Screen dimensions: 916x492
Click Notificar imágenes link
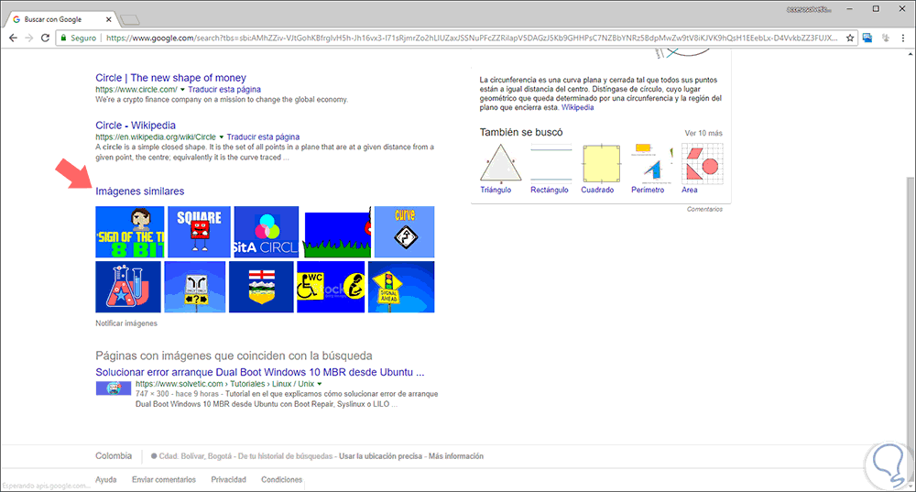(126, 323)
